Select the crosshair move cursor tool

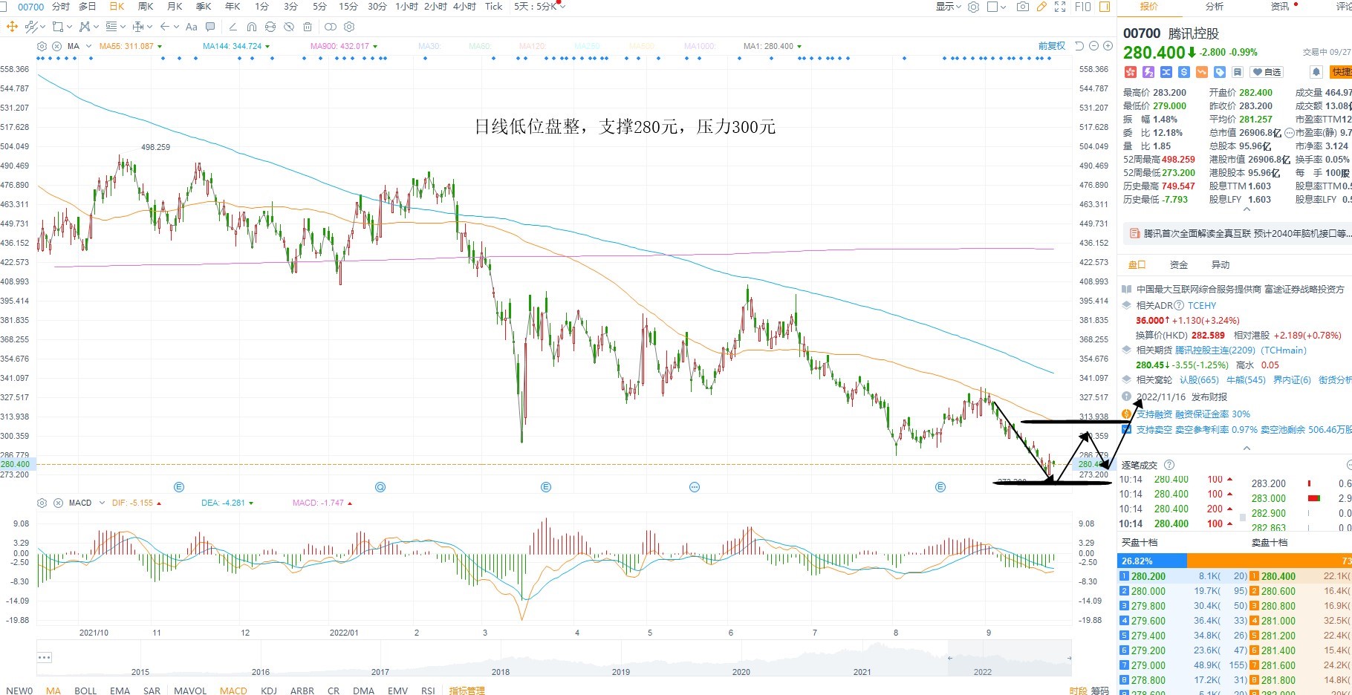[11, 27]
